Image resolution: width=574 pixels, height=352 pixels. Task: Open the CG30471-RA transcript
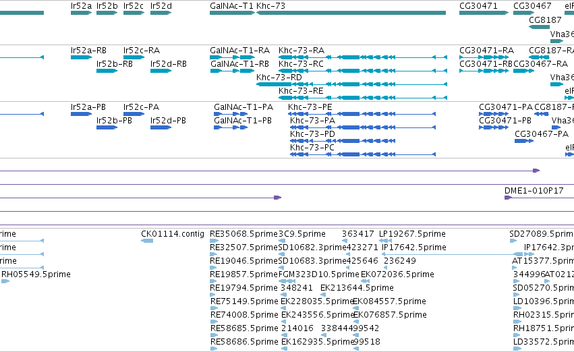[x=484, y=57]
